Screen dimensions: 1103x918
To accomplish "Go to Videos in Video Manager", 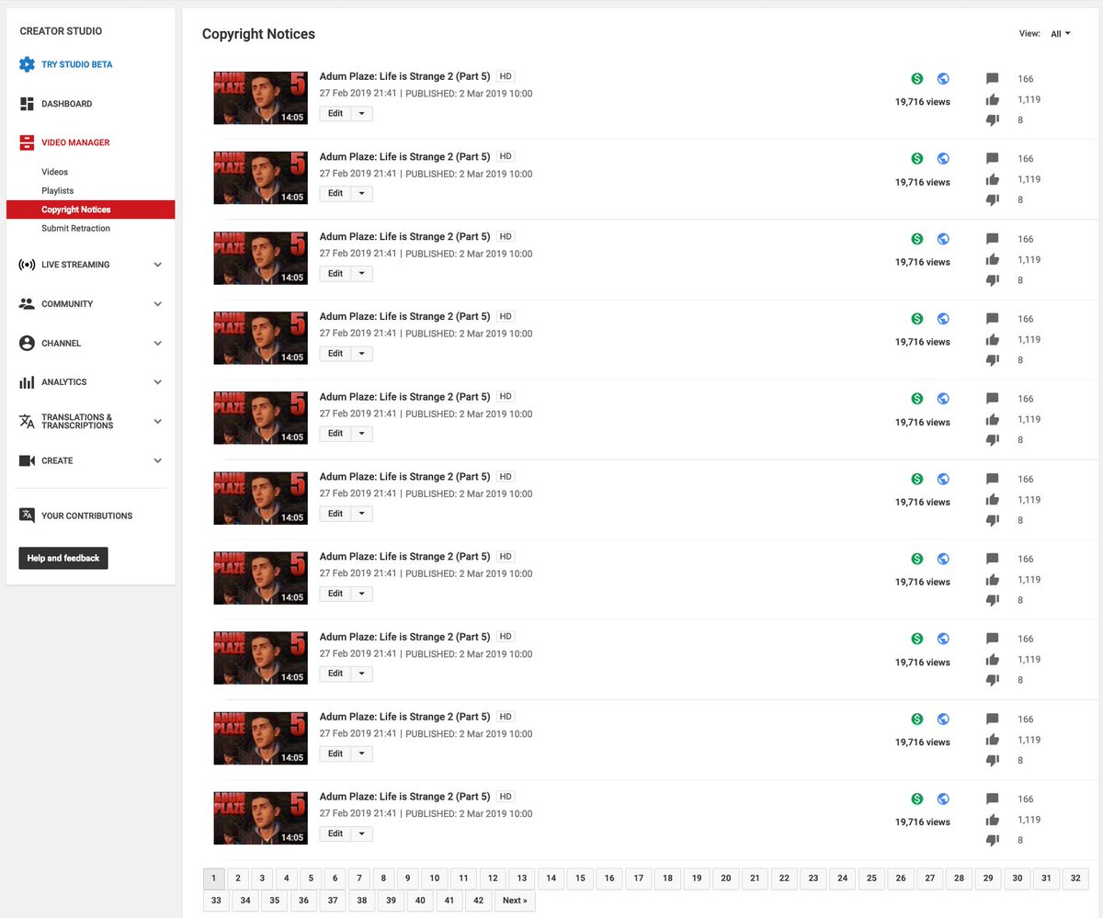I will 54,172.
